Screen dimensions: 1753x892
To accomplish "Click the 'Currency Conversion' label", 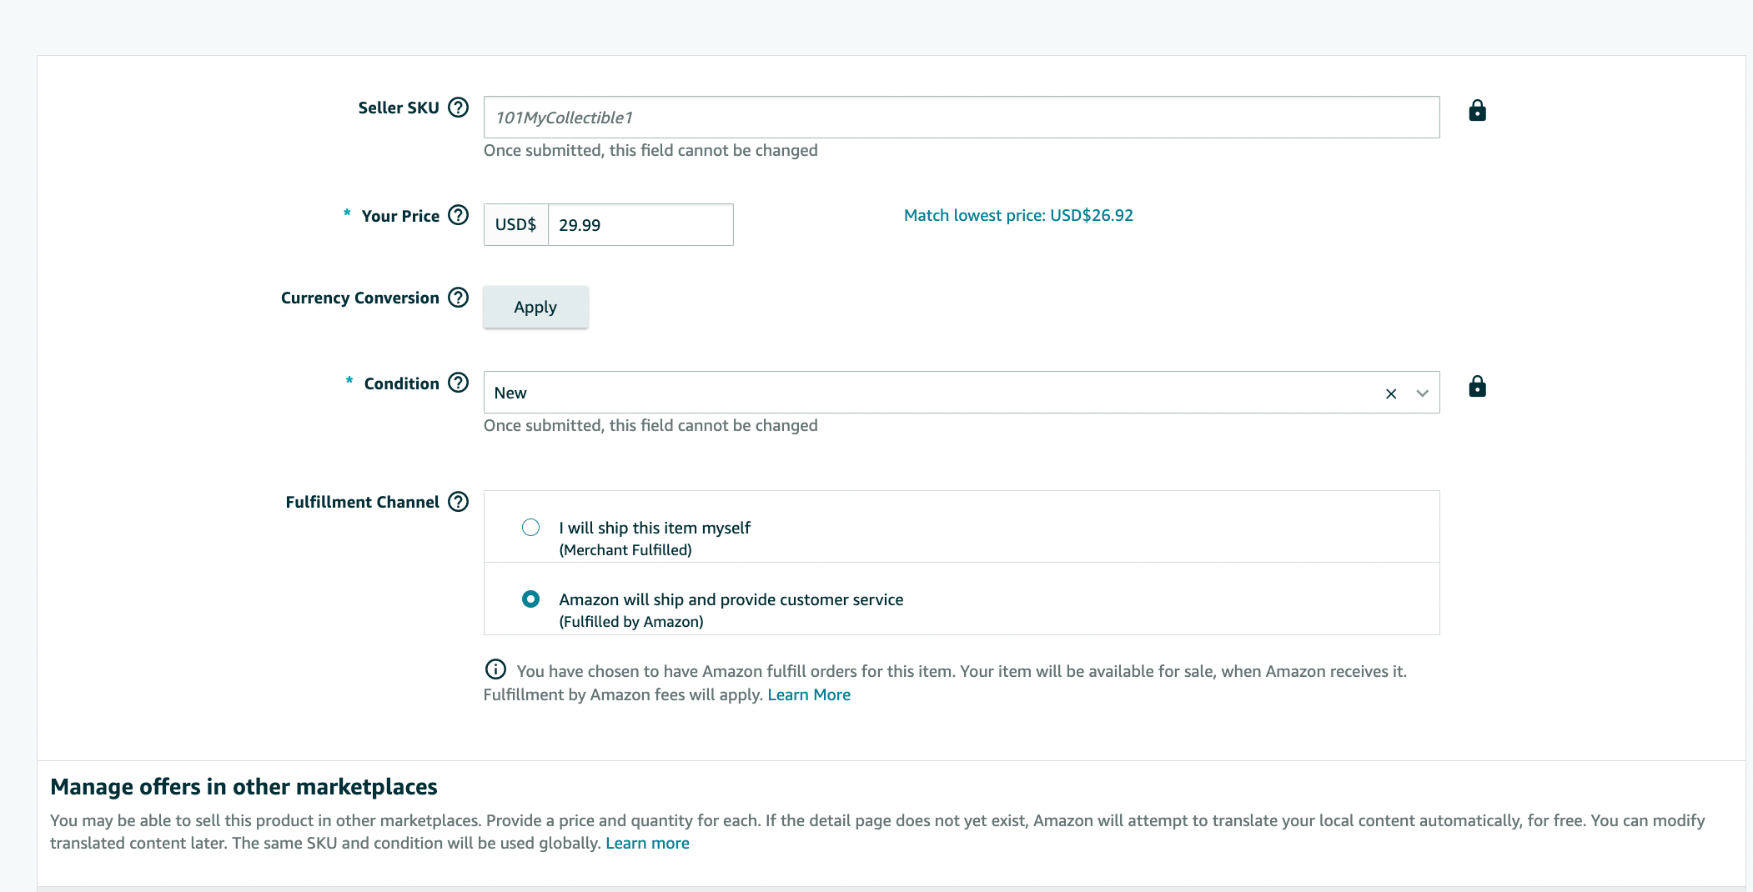I will point(359,298).
